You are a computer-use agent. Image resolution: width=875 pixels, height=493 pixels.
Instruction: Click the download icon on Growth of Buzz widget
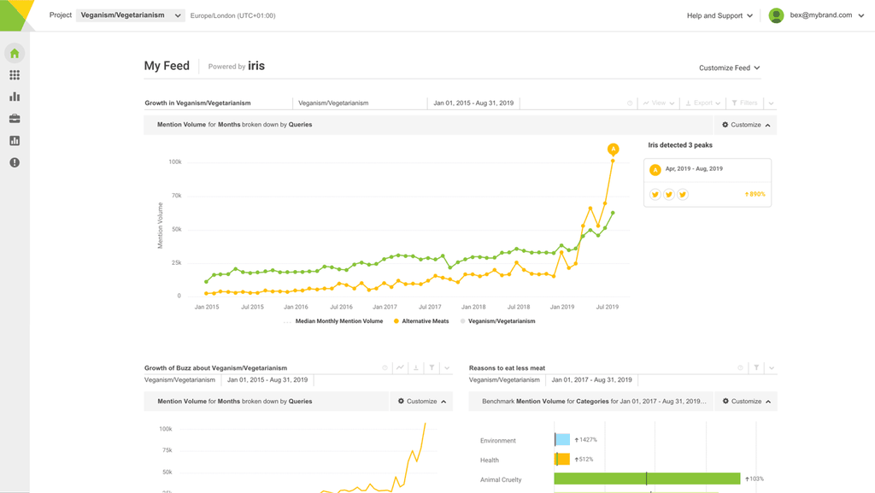tap(416, 368)
